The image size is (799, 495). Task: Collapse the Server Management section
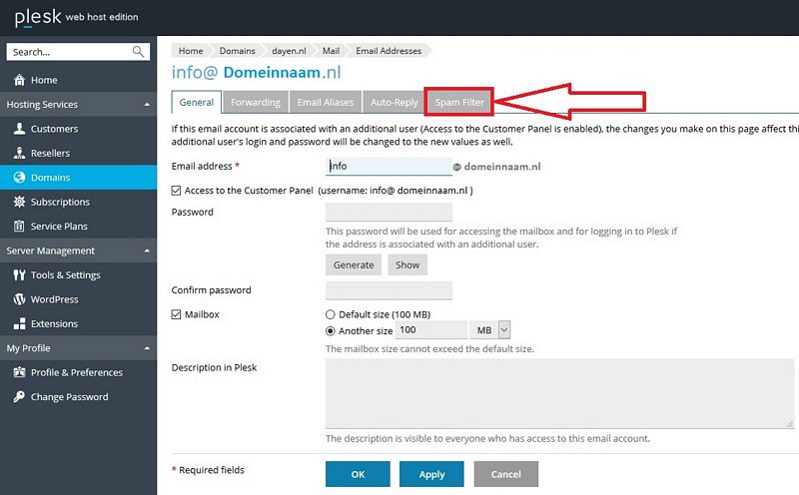click(147, 250)
